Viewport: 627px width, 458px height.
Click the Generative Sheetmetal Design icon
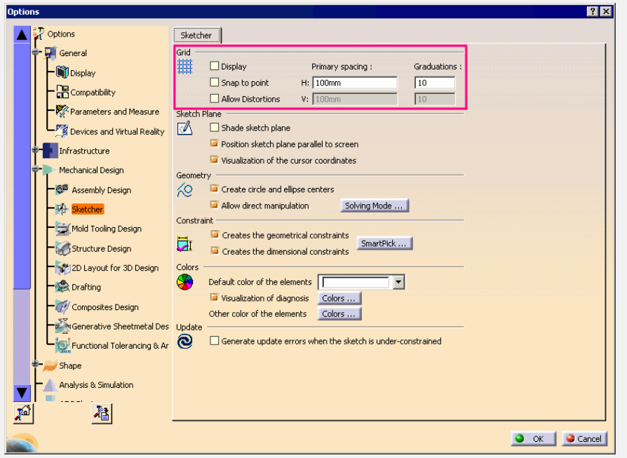click(62, 326)
